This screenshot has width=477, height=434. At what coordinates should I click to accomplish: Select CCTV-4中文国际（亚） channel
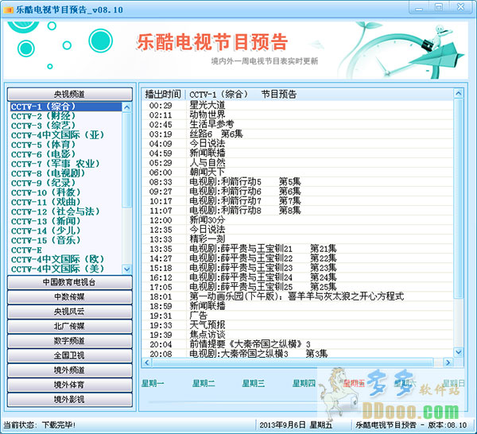point(66,135)
